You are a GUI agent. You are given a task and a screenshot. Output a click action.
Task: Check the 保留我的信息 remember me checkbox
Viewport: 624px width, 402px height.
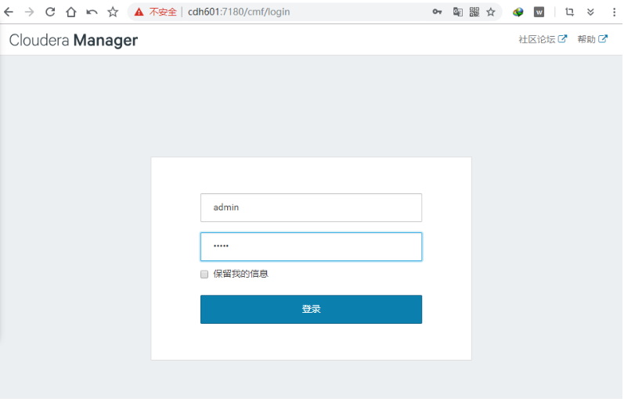pos(204,275)
